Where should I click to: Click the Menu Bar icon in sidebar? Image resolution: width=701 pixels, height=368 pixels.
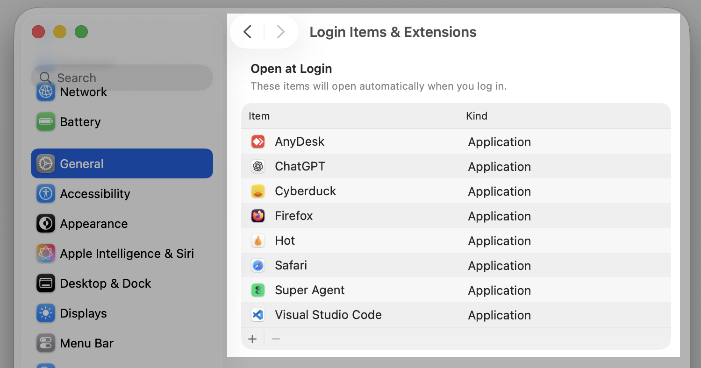(46, 343)
